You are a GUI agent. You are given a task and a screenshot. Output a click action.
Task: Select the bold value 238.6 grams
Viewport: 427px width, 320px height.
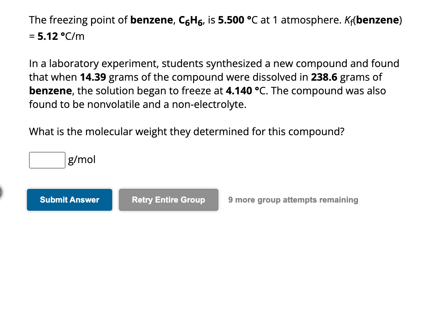tap(325, 77)
